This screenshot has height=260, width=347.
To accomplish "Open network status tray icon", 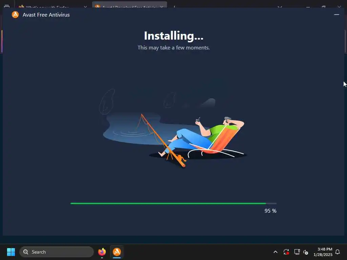I will (297, 252).
